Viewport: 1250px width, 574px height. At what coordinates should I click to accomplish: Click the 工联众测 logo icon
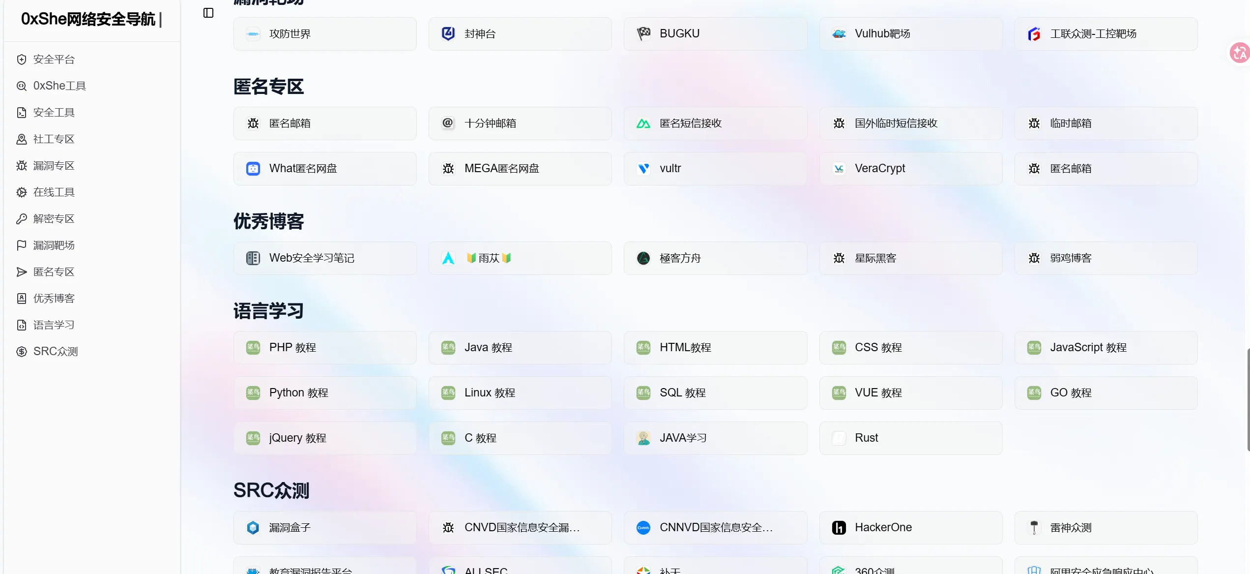coord(1034,34)
